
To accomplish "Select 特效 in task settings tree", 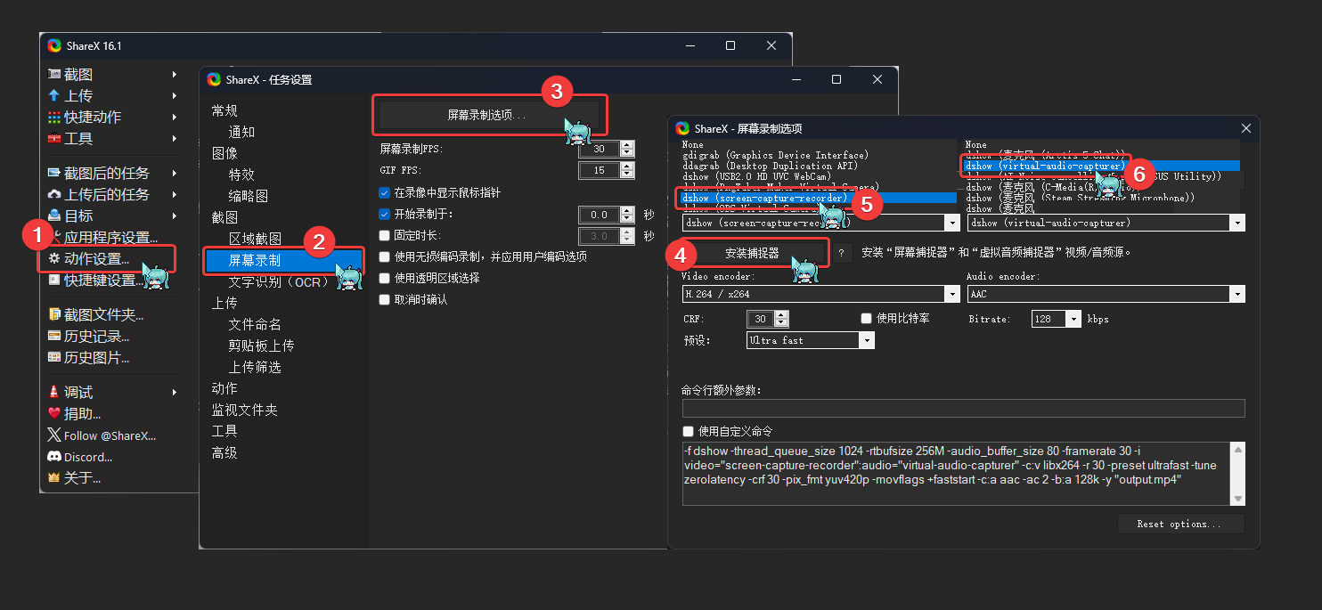I will 241,175.
